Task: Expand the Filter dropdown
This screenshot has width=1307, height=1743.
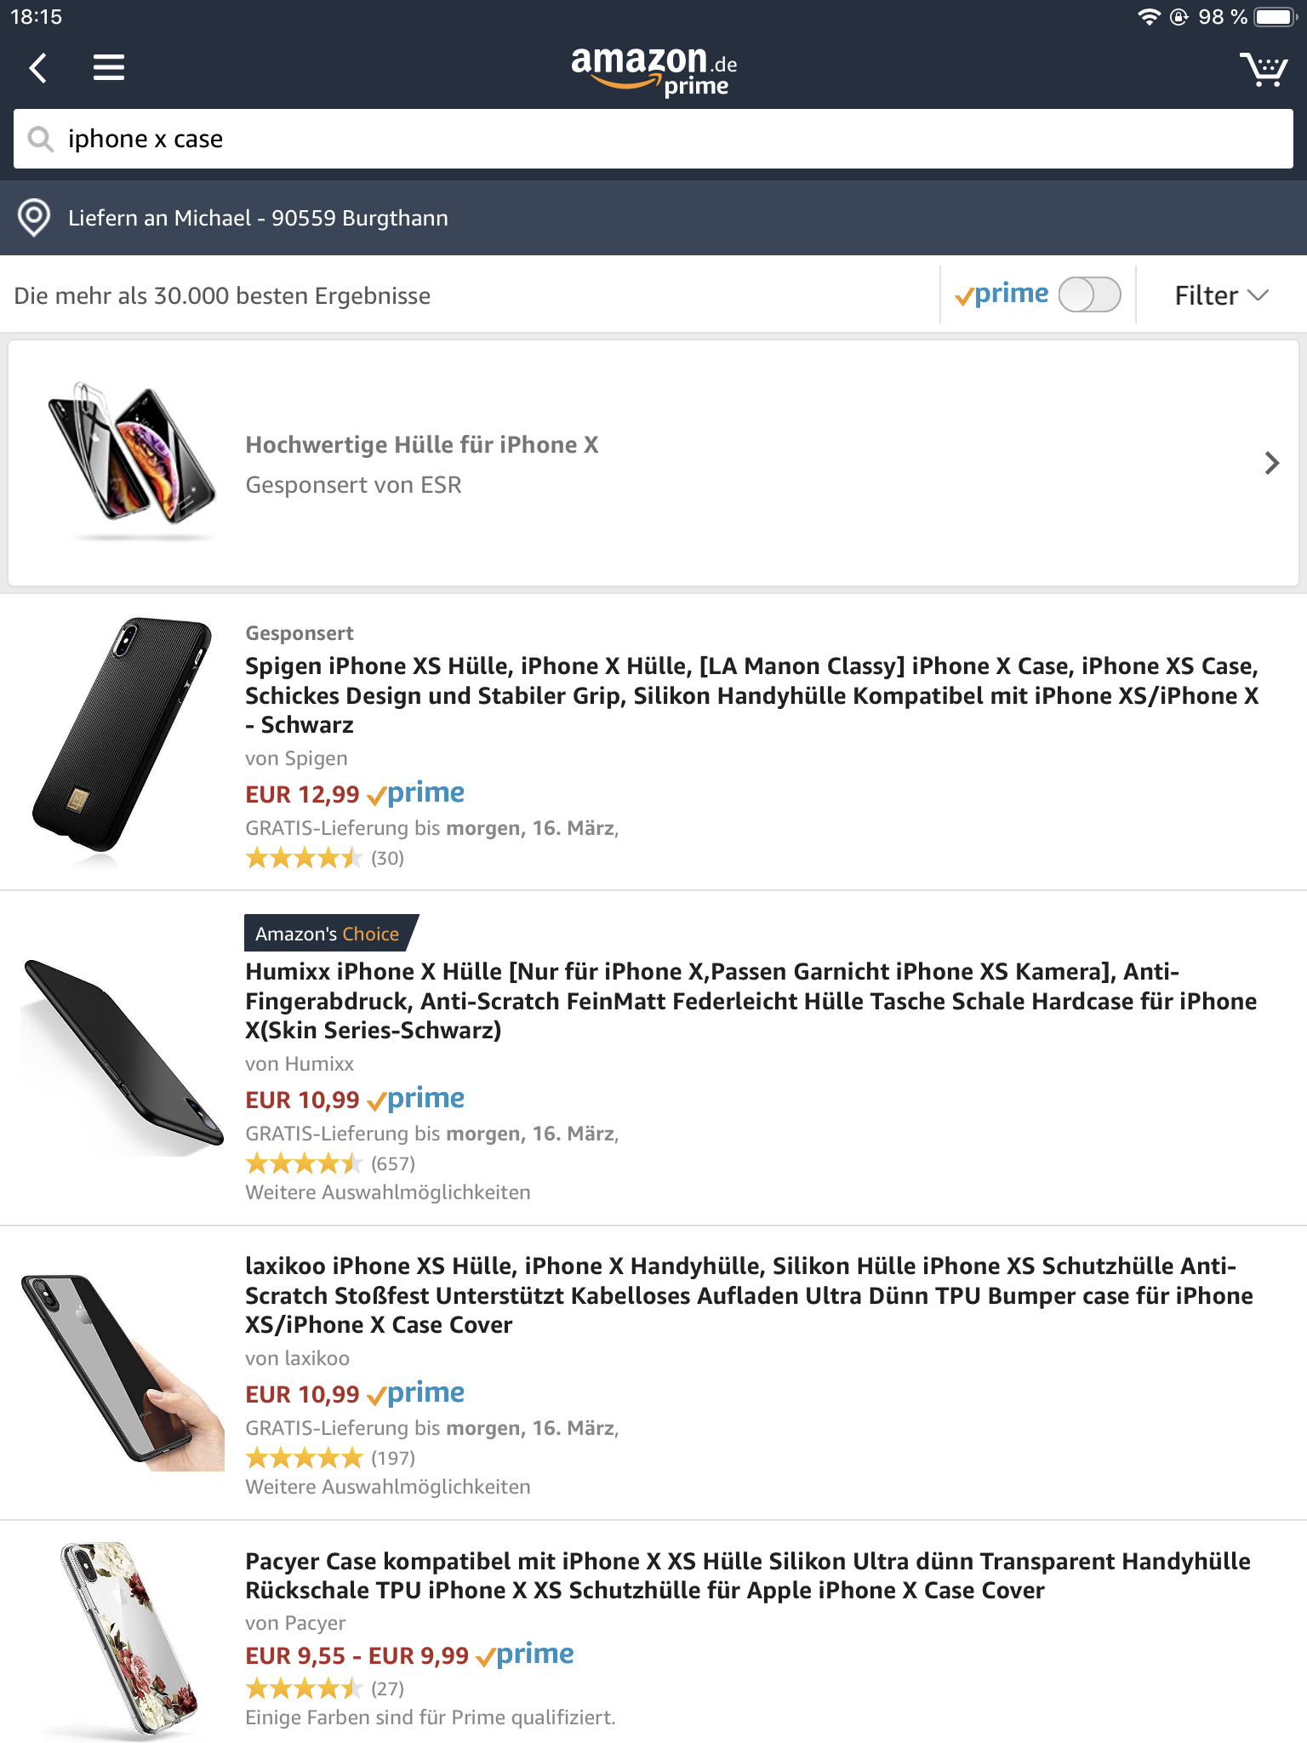Action: pyautogui.click(x=1220, y=295)
